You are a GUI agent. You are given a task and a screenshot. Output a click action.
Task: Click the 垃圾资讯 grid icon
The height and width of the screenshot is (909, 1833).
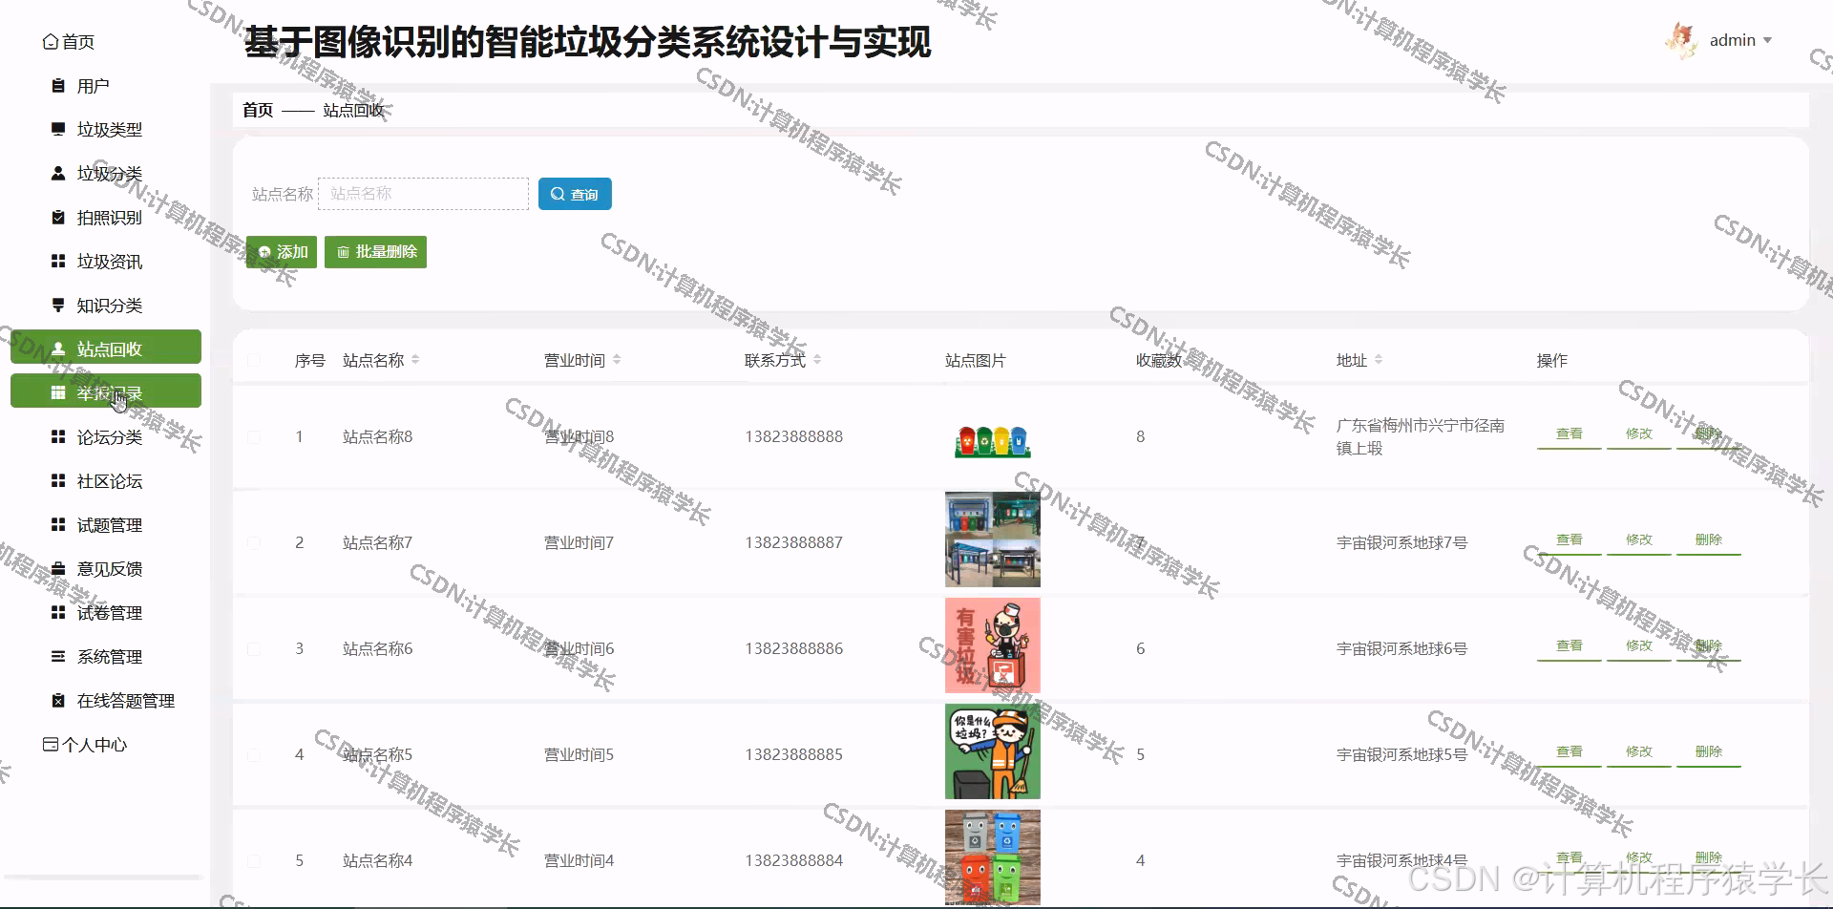[58, 261]
